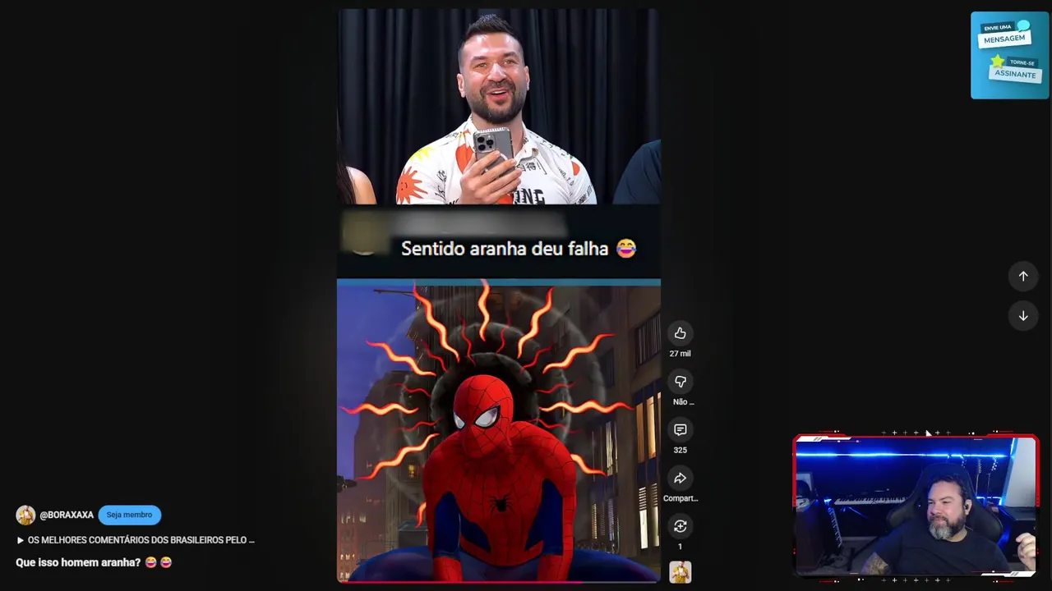The width and height of the screenshot is (1052, 591).
Task: Click the streamer webcam overlay
Action: coord(916,506)
